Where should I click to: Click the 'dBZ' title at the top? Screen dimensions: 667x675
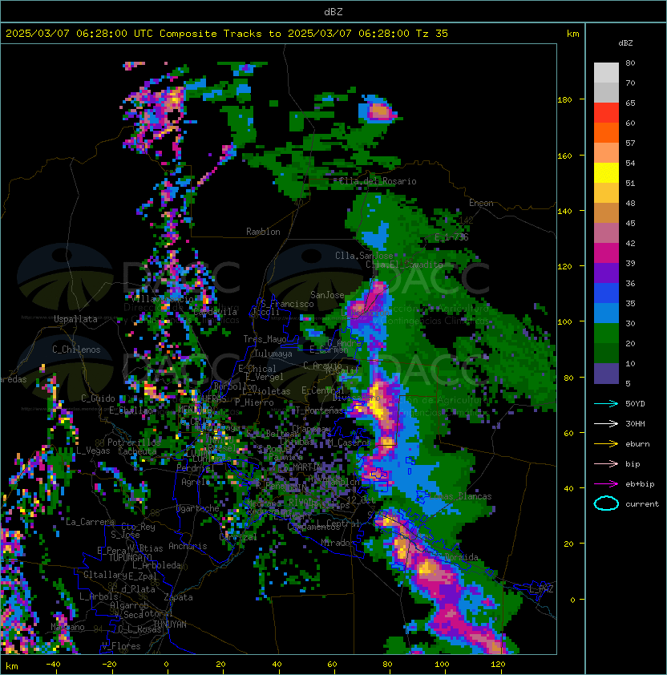pyautogui.click(x=333, y=11)
